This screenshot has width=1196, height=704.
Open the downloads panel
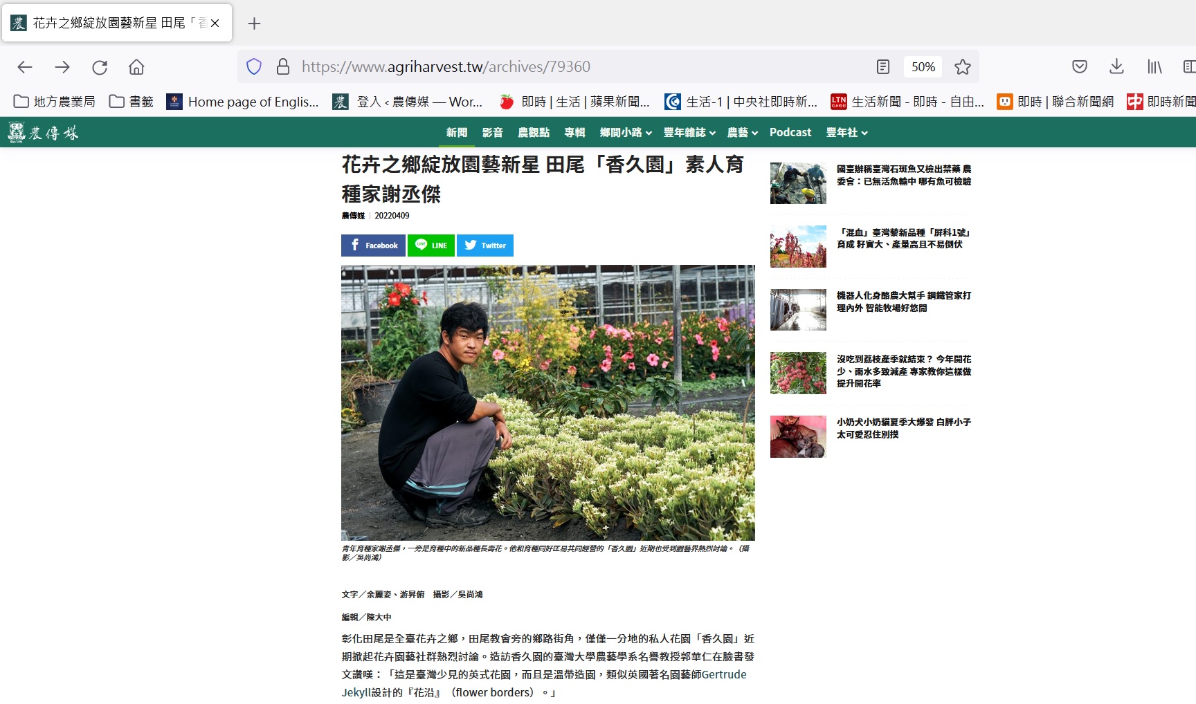(1116, 67)
